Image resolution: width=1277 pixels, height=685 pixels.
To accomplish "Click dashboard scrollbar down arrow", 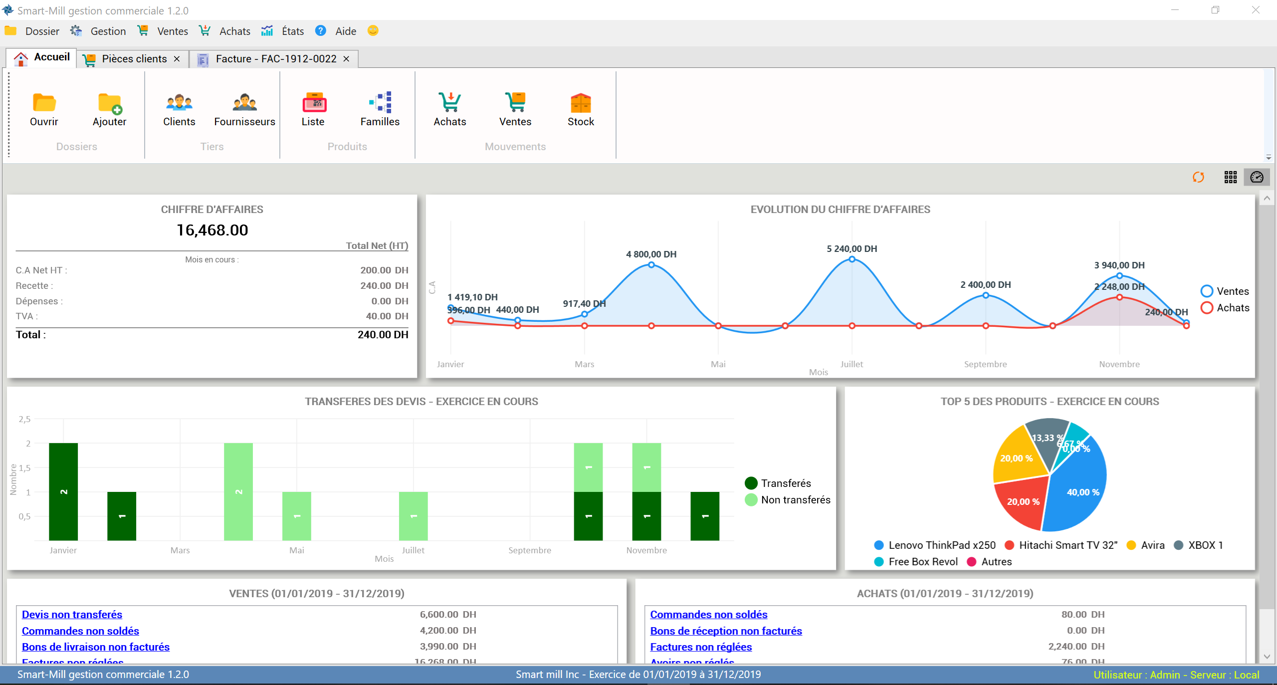I will (1267, 657).
